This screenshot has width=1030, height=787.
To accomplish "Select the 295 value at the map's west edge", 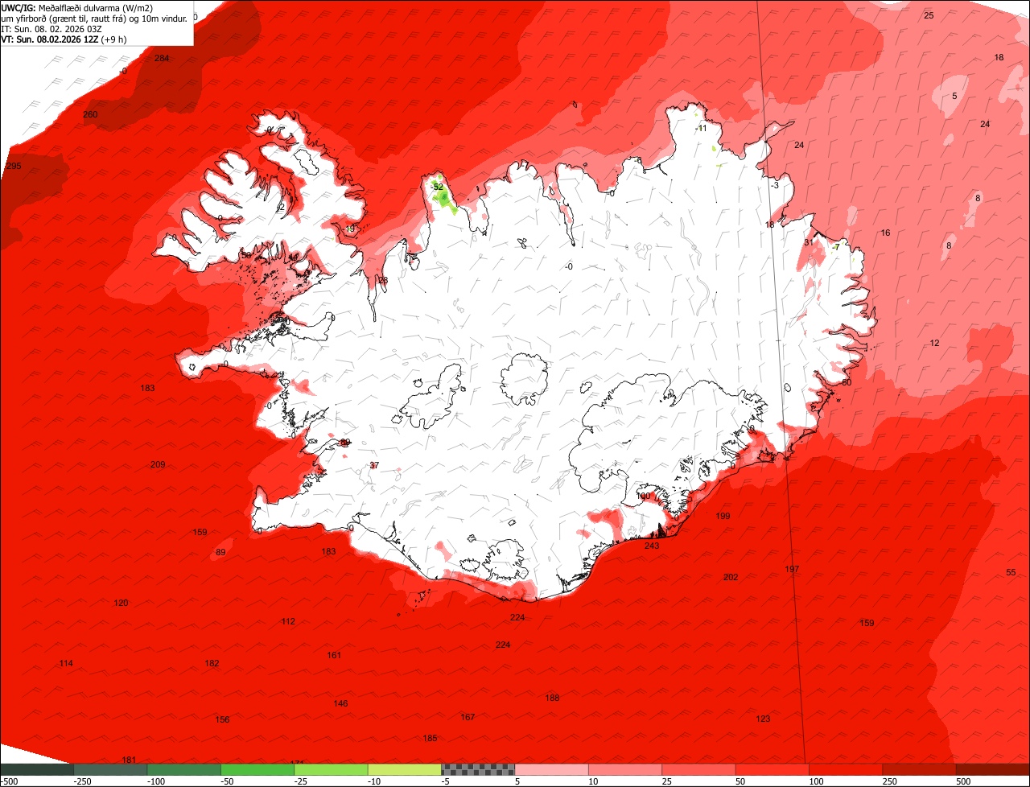I will [14, 167].
